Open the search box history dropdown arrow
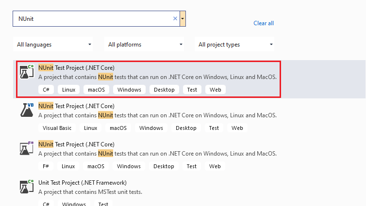The image size is (366, 206). coord(183,19)
